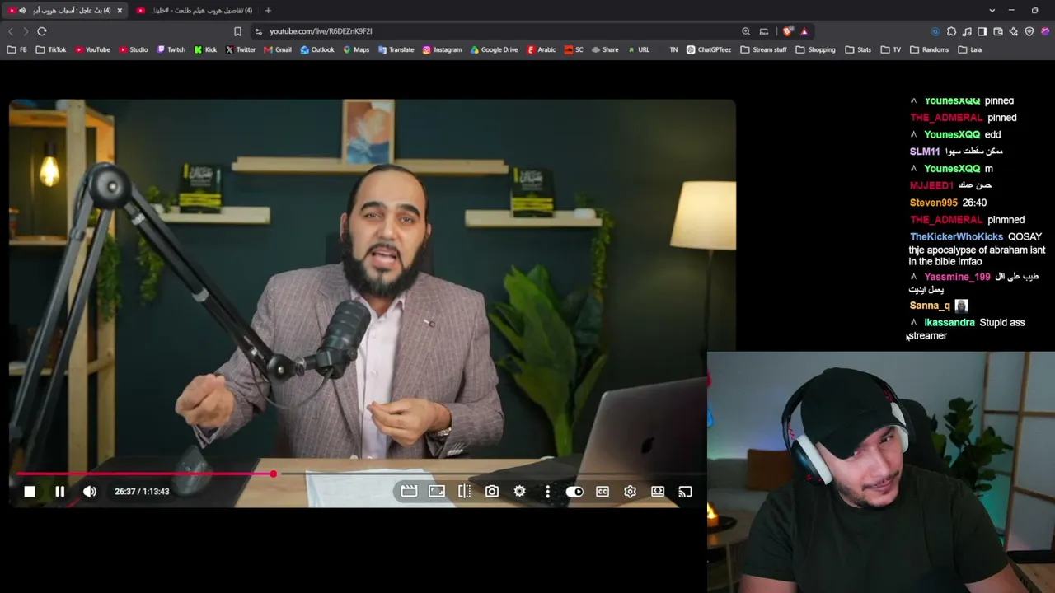
Task: Go back to the previous page
Action: tap(11, 31)
